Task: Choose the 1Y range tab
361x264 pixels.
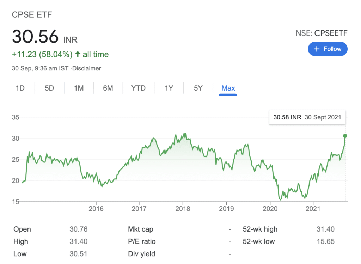Action: (x=169, y=88)
